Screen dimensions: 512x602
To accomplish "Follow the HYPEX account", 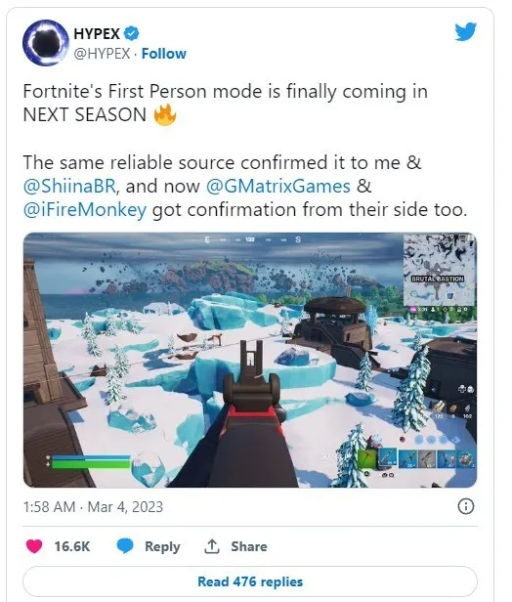I will point(164,54).
